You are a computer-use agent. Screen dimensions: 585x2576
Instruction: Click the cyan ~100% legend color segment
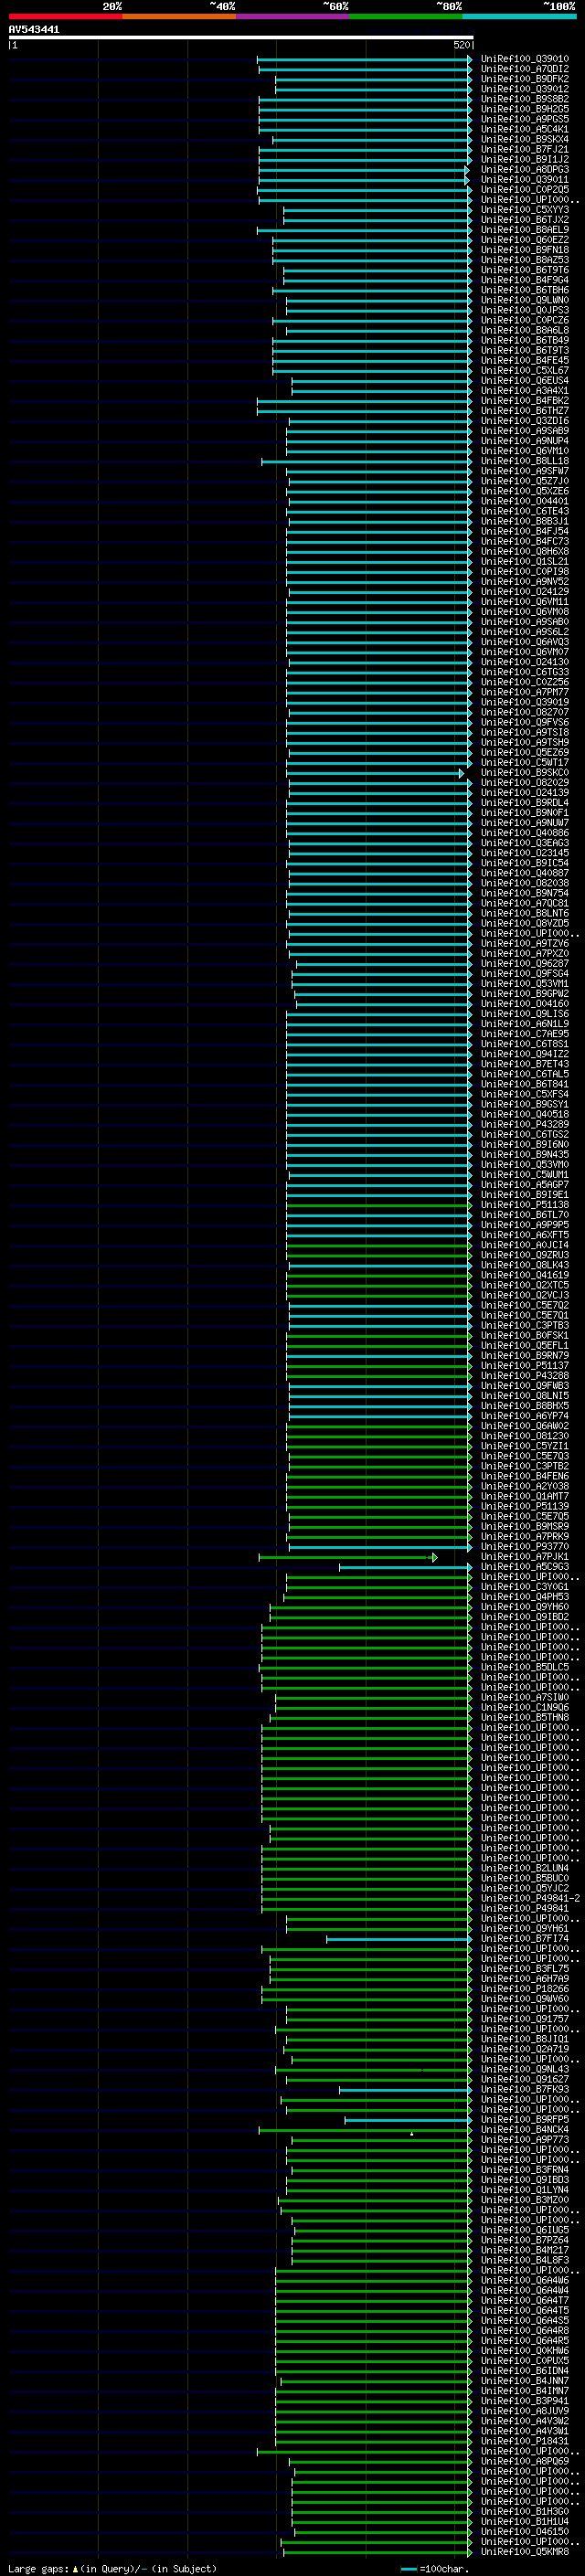(x=520, y=17)
